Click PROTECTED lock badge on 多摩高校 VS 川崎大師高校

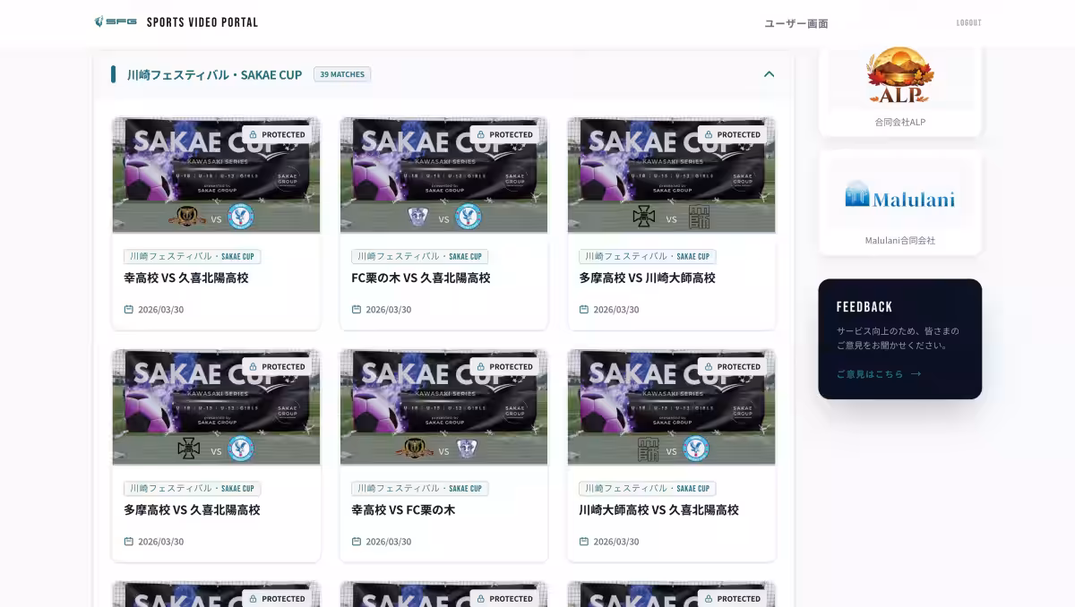732,134
